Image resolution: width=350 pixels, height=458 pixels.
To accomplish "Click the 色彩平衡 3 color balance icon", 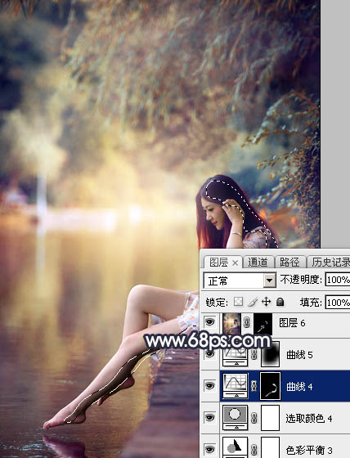I will (x=236, y=447).
